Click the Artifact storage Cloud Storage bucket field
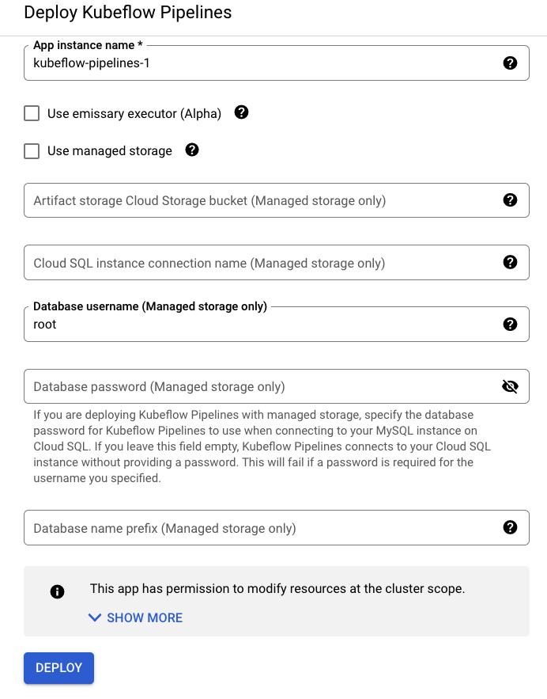 [x=261, y=200]
